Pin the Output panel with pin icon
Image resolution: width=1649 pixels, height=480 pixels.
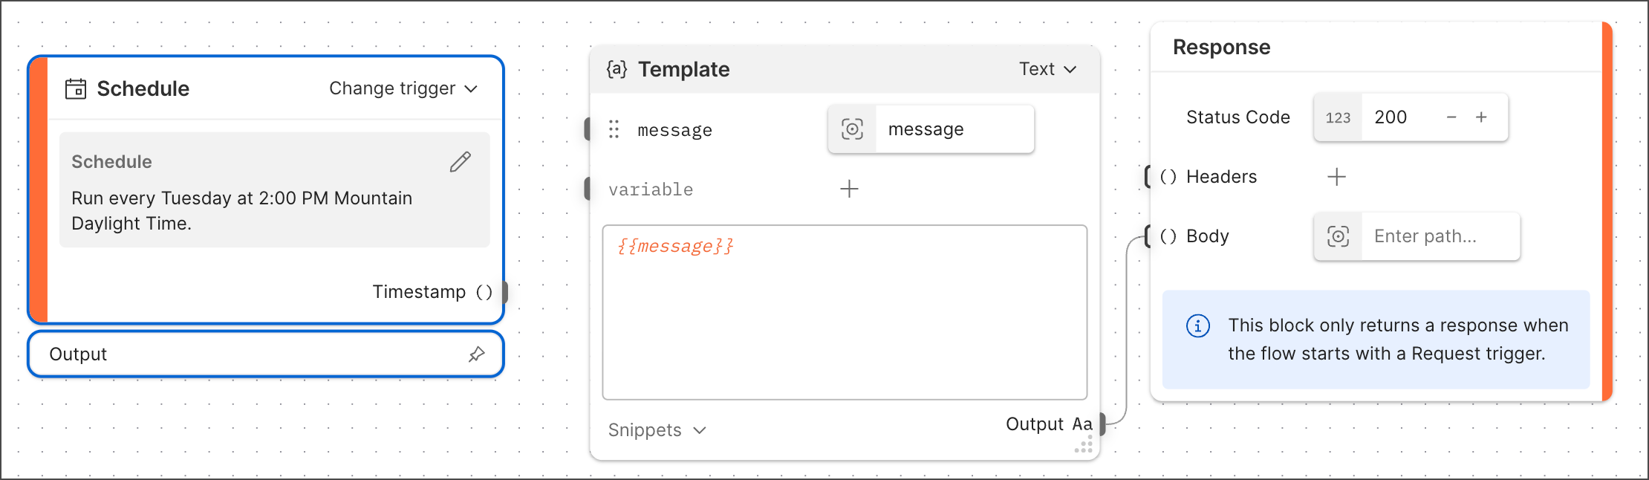477,354
